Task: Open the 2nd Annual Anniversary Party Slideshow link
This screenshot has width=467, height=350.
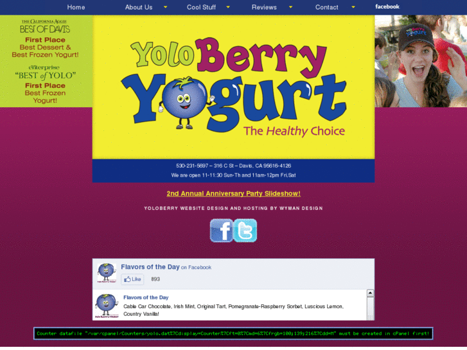Action: point(234,193)
